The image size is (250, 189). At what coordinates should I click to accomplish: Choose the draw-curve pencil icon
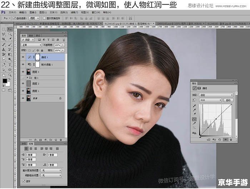click(x=194, y=123)
